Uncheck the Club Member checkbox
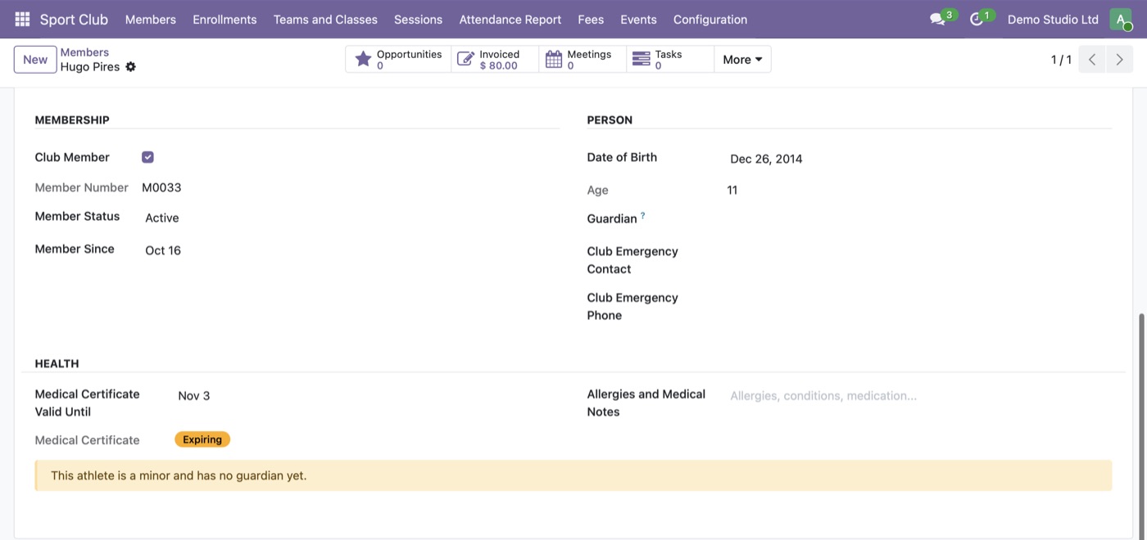 pos(147,157)
